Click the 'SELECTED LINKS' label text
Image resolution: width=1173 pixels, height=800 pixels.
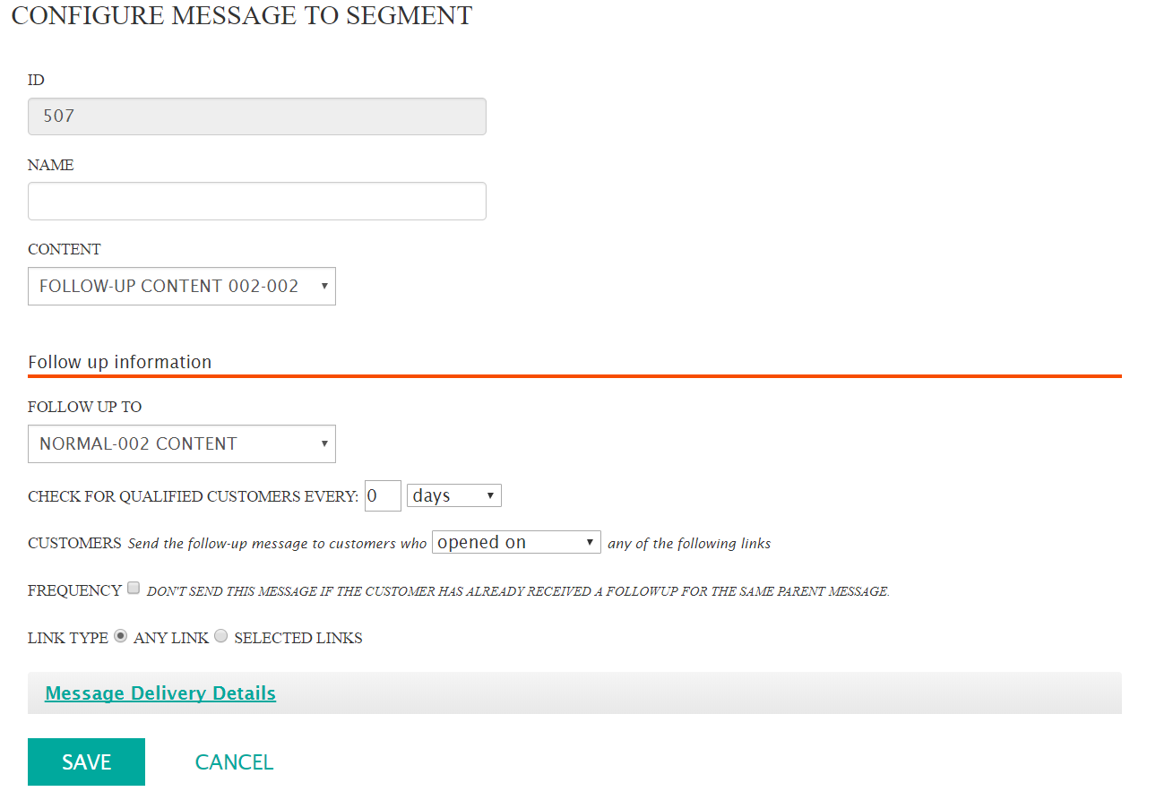(298, 639)
